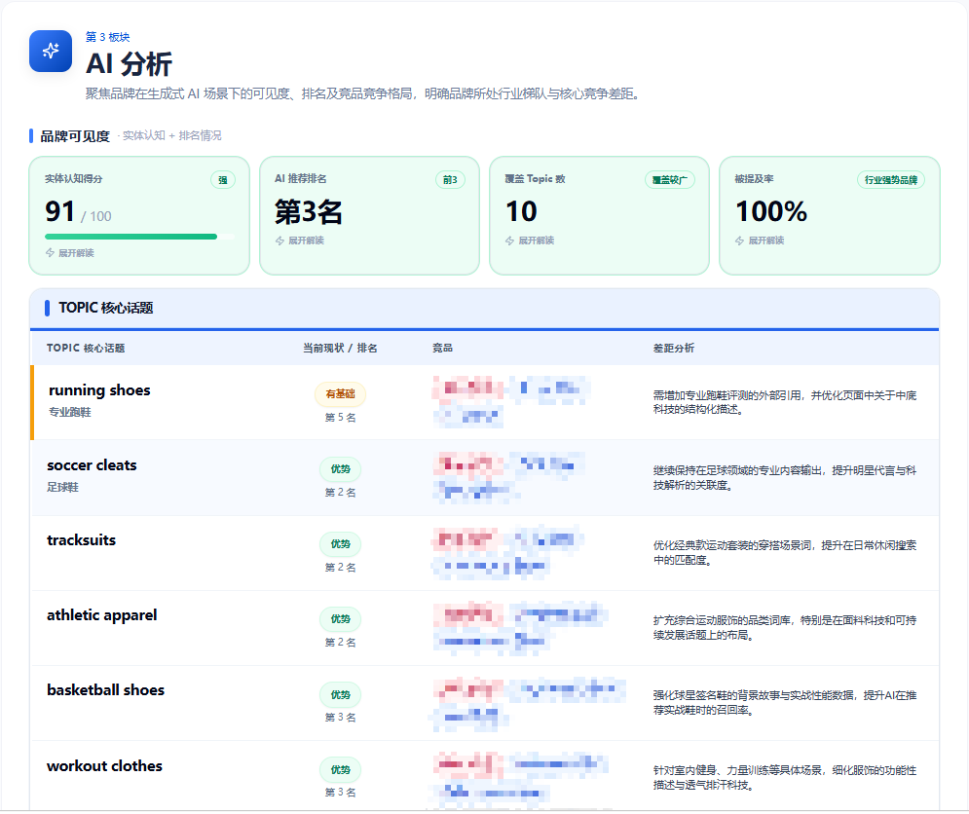Select the workout clothes topic
Viewport: 969px width, 814px height.
104,765
